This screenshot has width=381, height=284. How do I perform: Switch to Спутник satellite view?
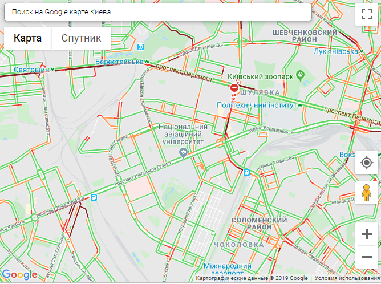(82, 38)
